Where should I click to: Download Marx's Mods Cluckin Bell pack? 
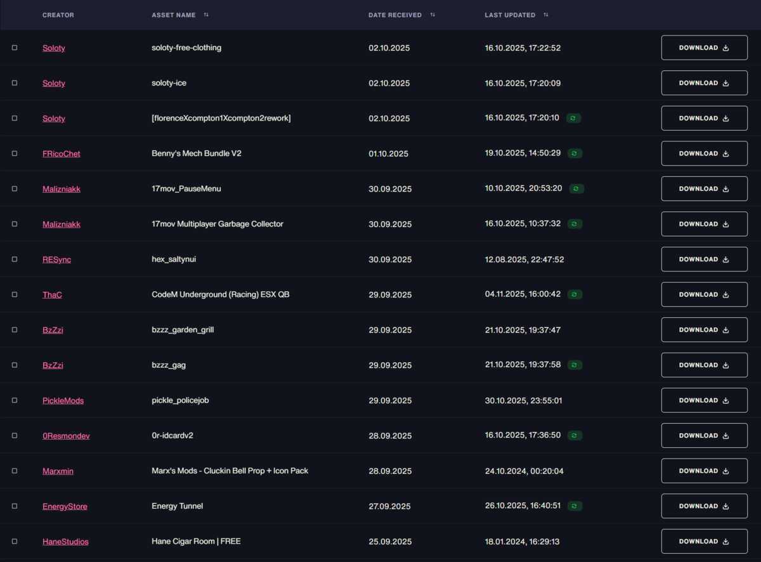coord(704,471)
